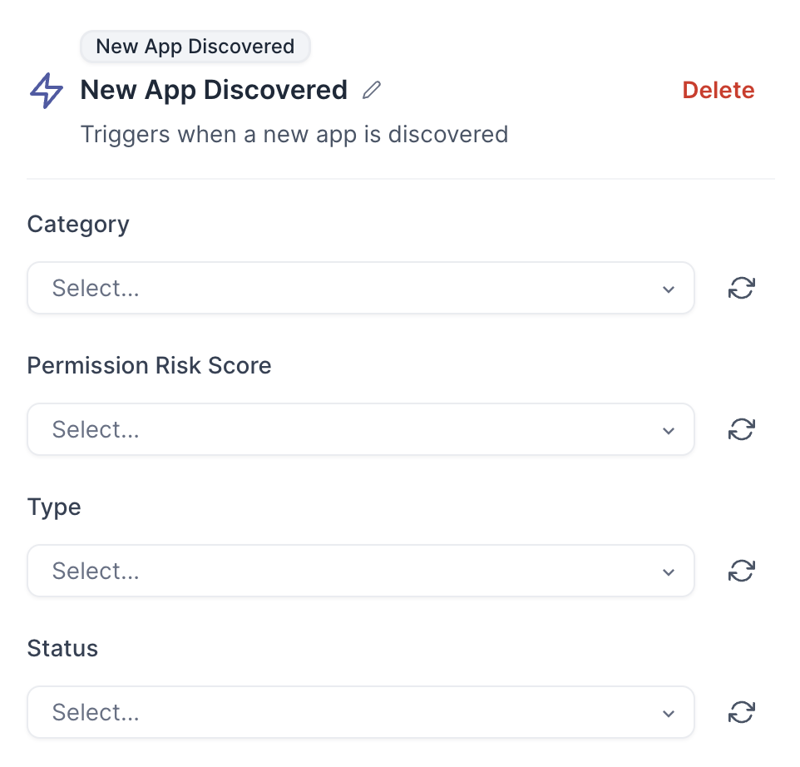Refresh the Permission Risk Score options

coord(741,430)
